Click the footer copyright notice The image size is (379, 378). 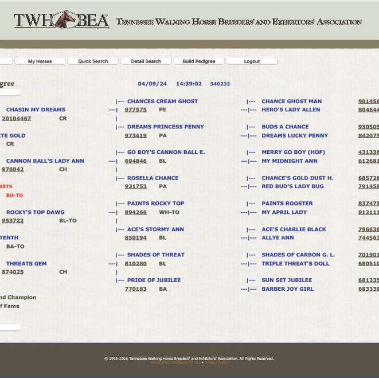(189, 358)
